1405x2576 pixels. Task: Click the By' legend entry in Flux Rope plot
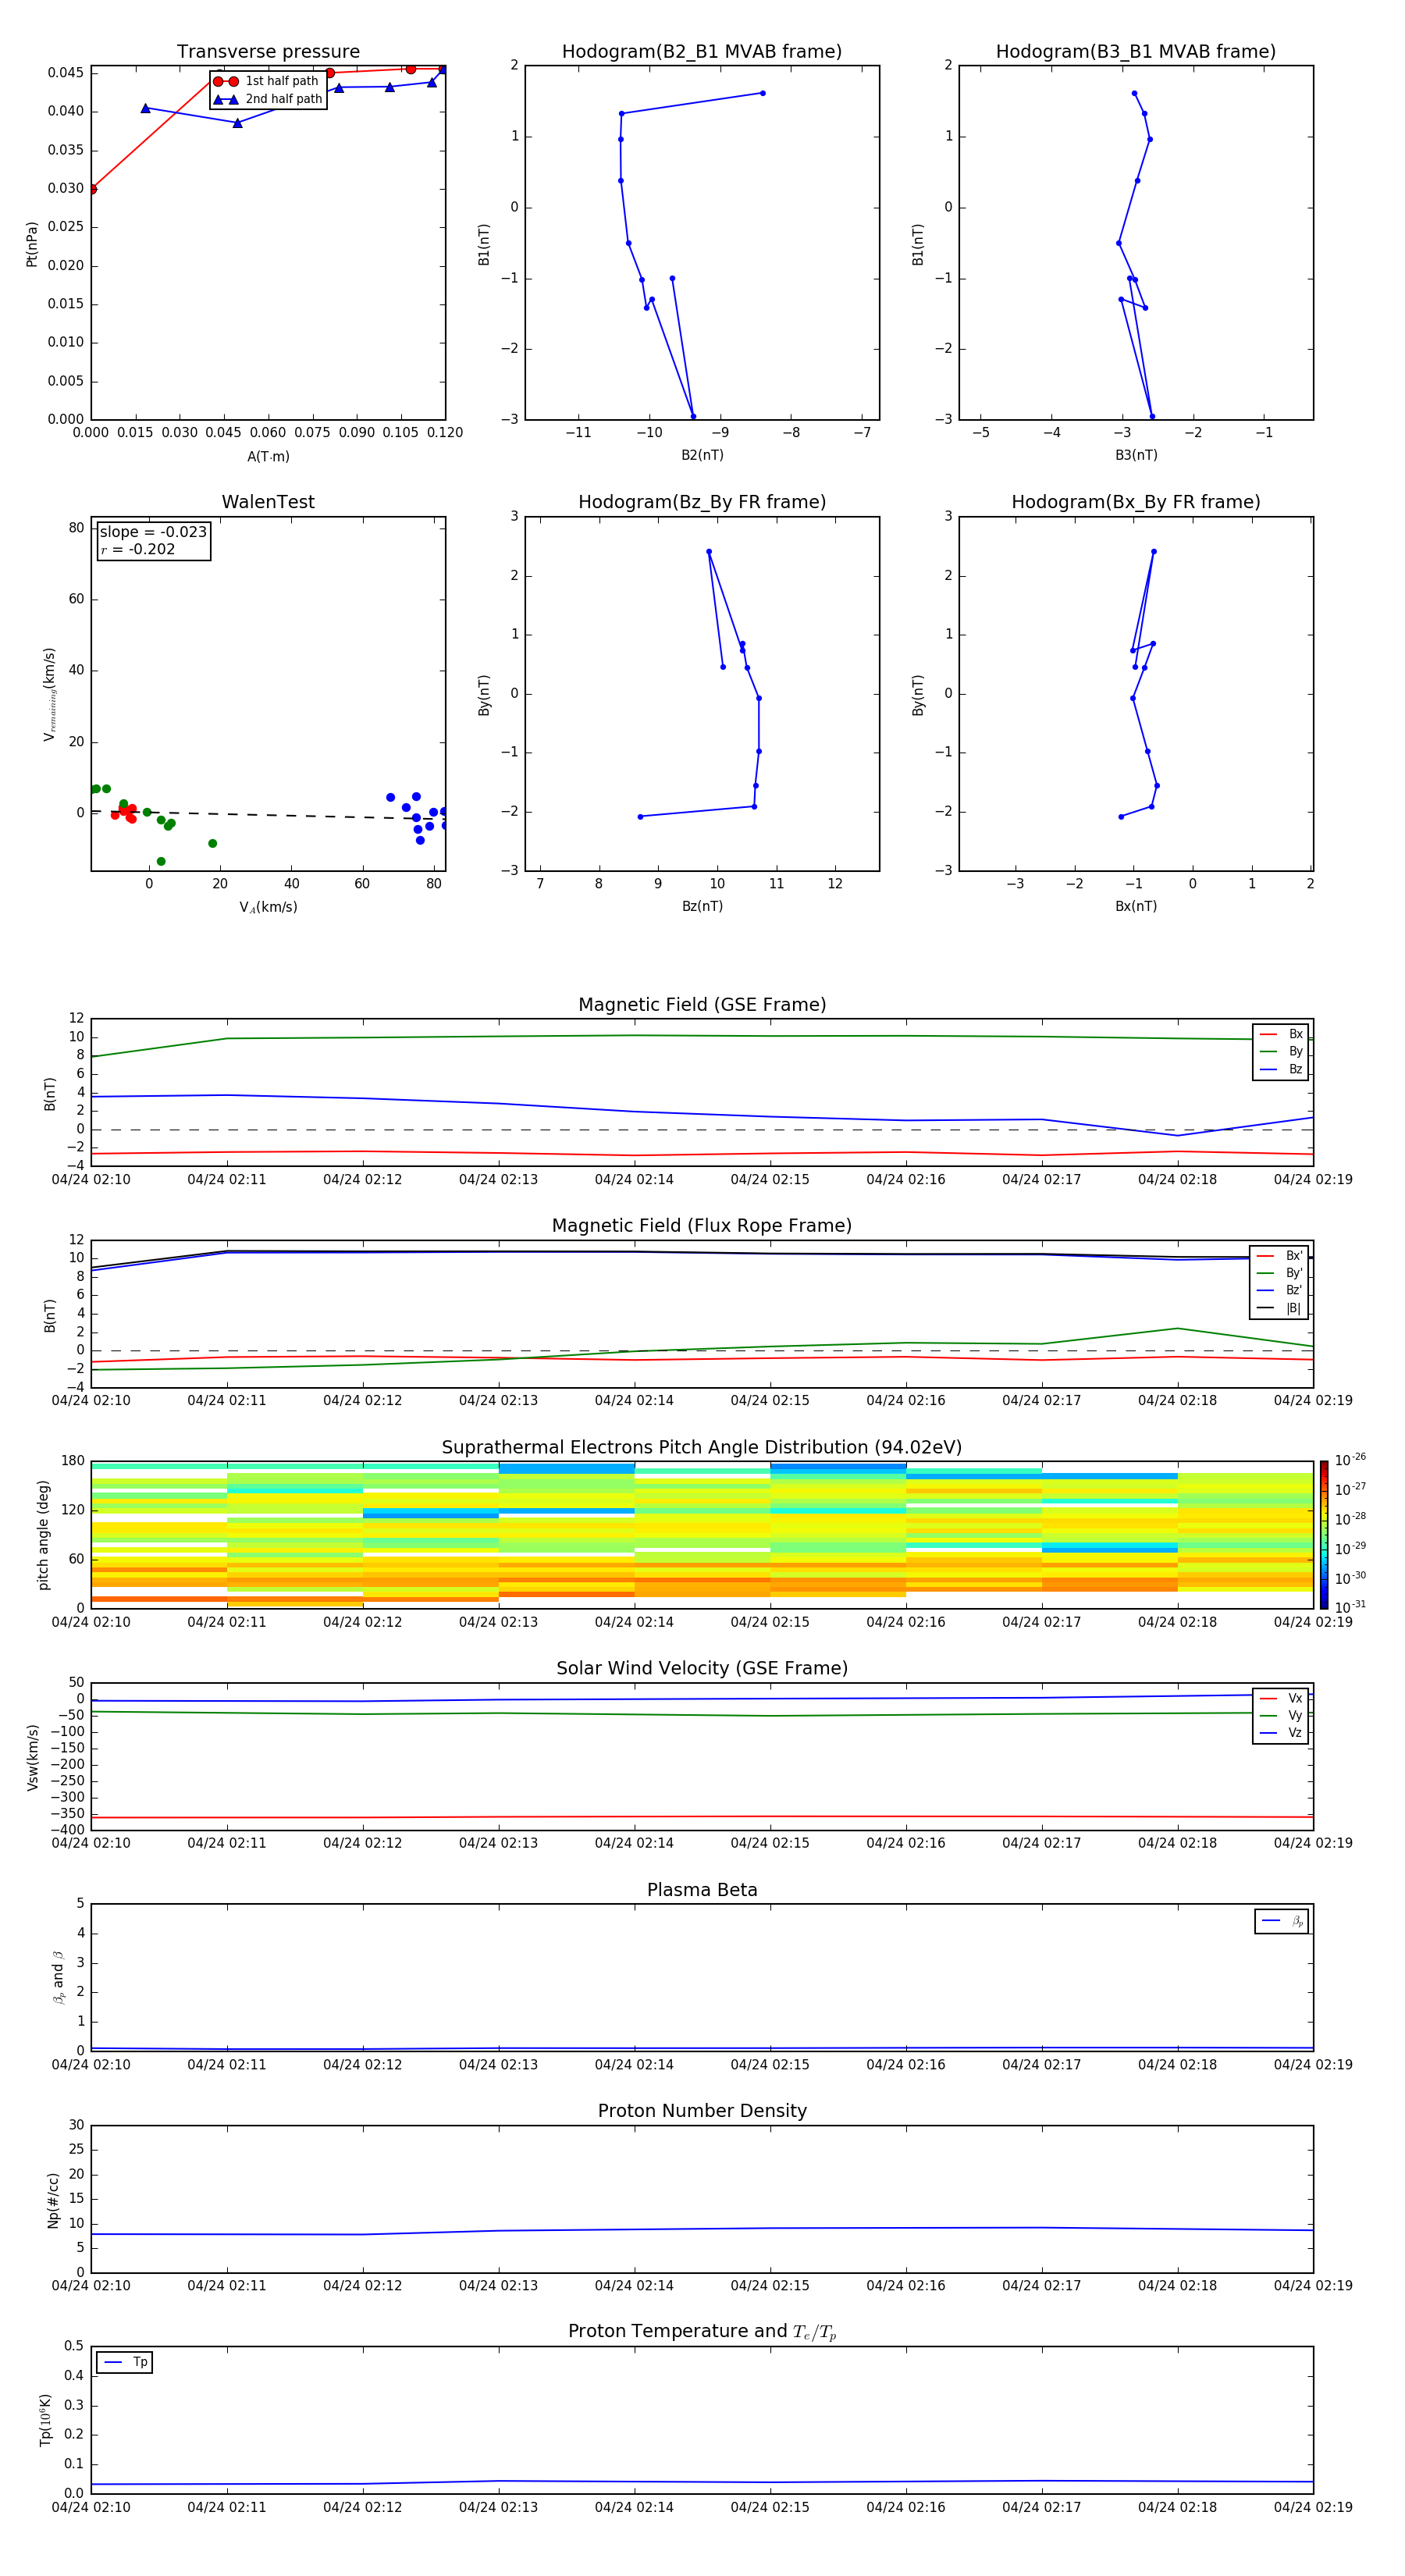[1279, 1273]
